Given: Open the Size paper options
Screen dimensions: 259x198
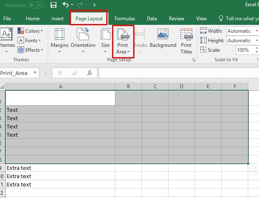Looking at the screenshot, I should [x=105, y=41].
